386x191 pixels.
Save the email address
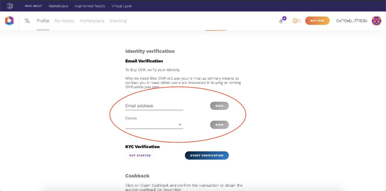pos(219,106)
